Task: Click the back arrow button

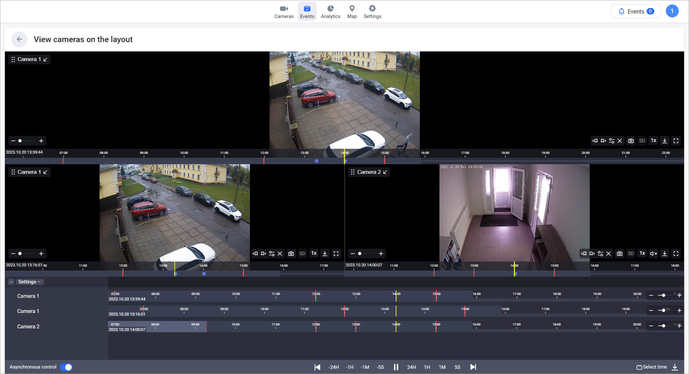Action: [x=19, y=39]
